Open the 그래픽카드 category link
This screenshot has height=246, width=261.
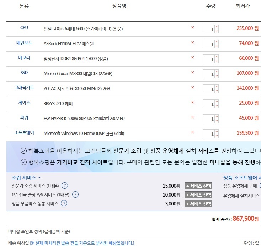point(24,88)
